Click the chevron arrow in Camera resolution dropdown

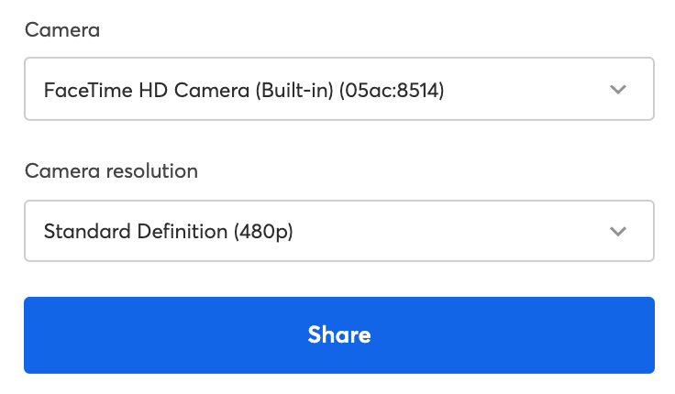pos(618,232)
